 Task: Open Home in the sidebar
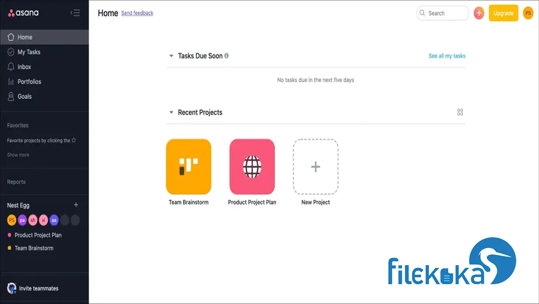click(x=44, y=37)
